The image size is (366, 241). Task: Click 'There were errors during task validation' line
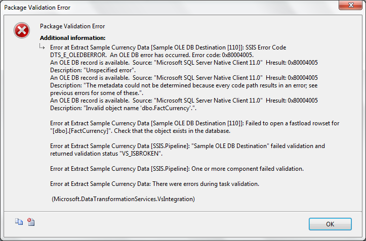click(154, 184)
